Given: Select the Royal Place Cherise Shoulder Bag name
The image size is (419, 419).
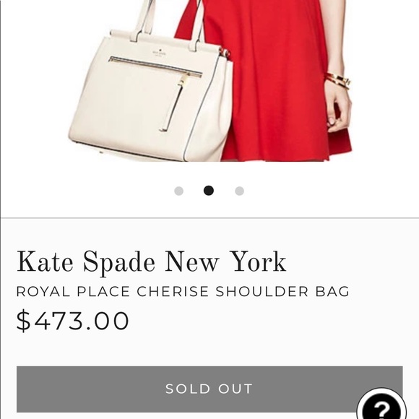Looking at the screenshot, I should pyautogui.click(x=183, y=291).
